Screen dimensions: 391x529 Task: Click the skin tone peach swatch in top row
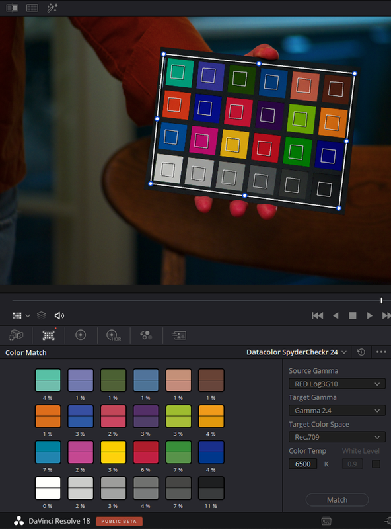(178, 380)
